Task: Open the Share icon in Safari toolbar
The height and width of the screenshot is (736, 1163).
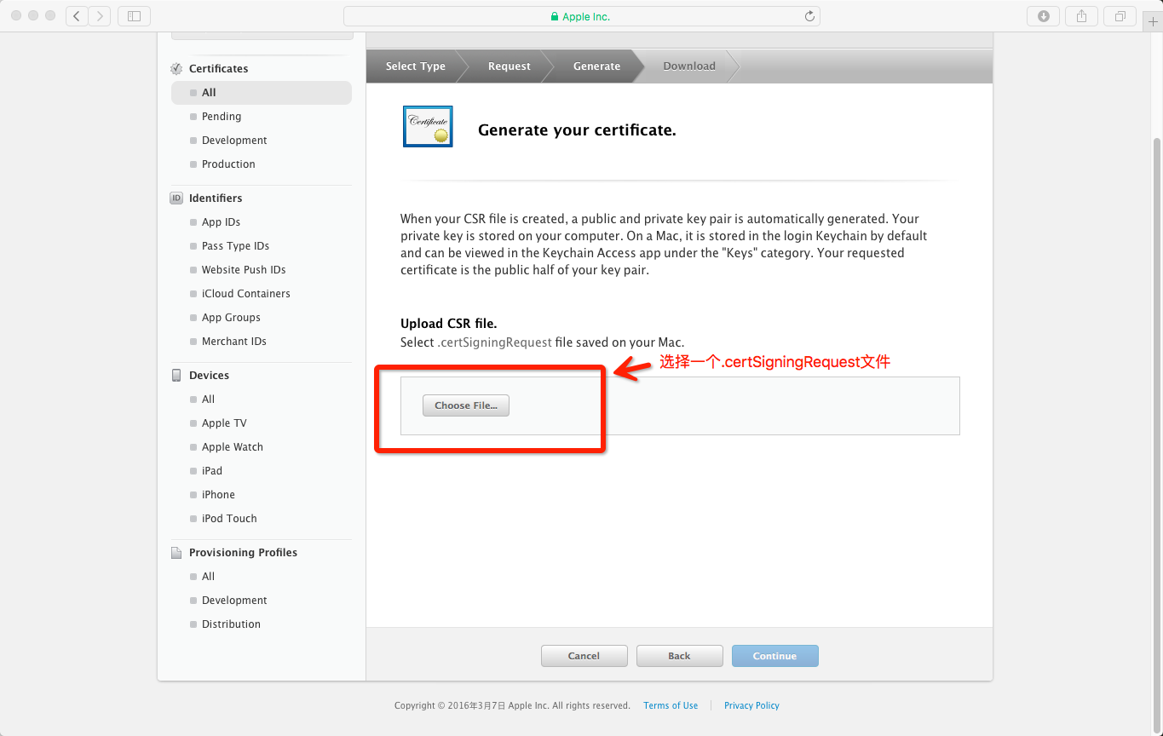Action: (x=1081, y=15)
